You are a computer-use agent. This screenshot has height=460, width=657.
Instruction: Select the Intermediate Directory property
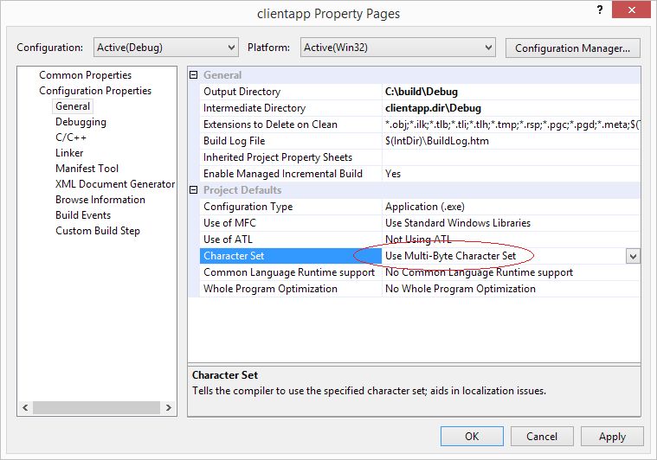point(291,108)
